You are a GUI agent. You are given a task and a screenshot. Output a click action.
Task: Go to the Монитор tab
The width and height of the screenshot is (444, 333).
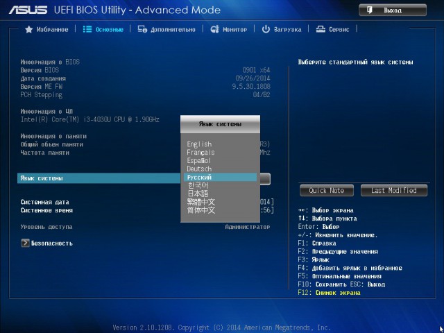coord(228,29)
